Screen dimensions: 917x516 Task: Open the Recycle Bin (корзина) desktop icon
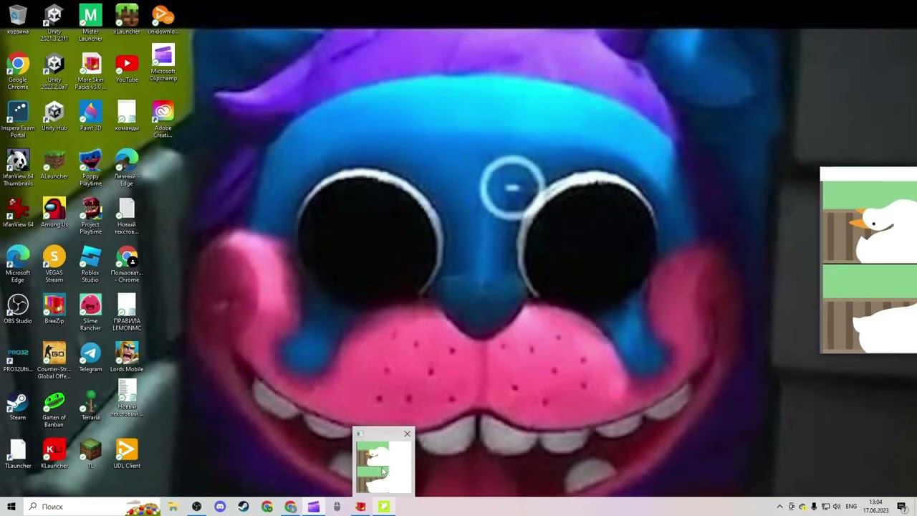click(x=18, y=19)
